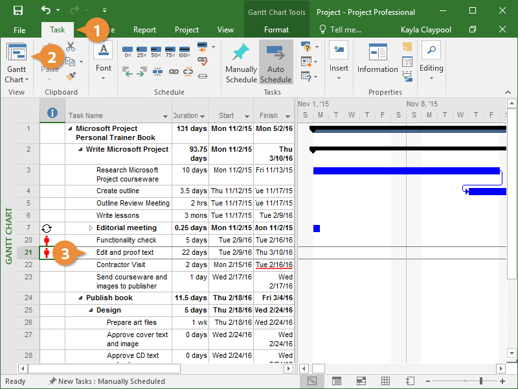Open the Task Name column filter dropdown
518x389 pixels.
(164, 117)
